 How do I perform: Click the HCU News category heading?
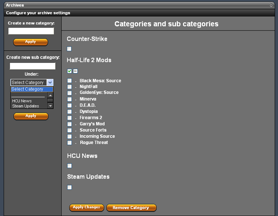click(82, 156)
